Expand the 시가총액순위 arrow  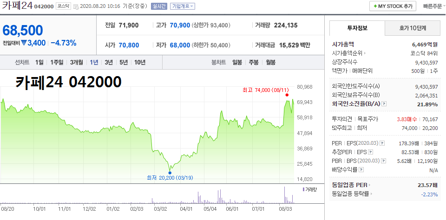[x=365, y=53]
